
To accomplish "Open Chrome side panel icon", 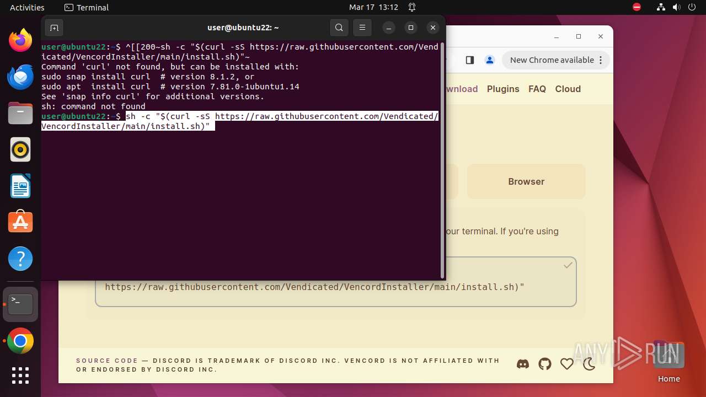I will click(x=469, y=60).
